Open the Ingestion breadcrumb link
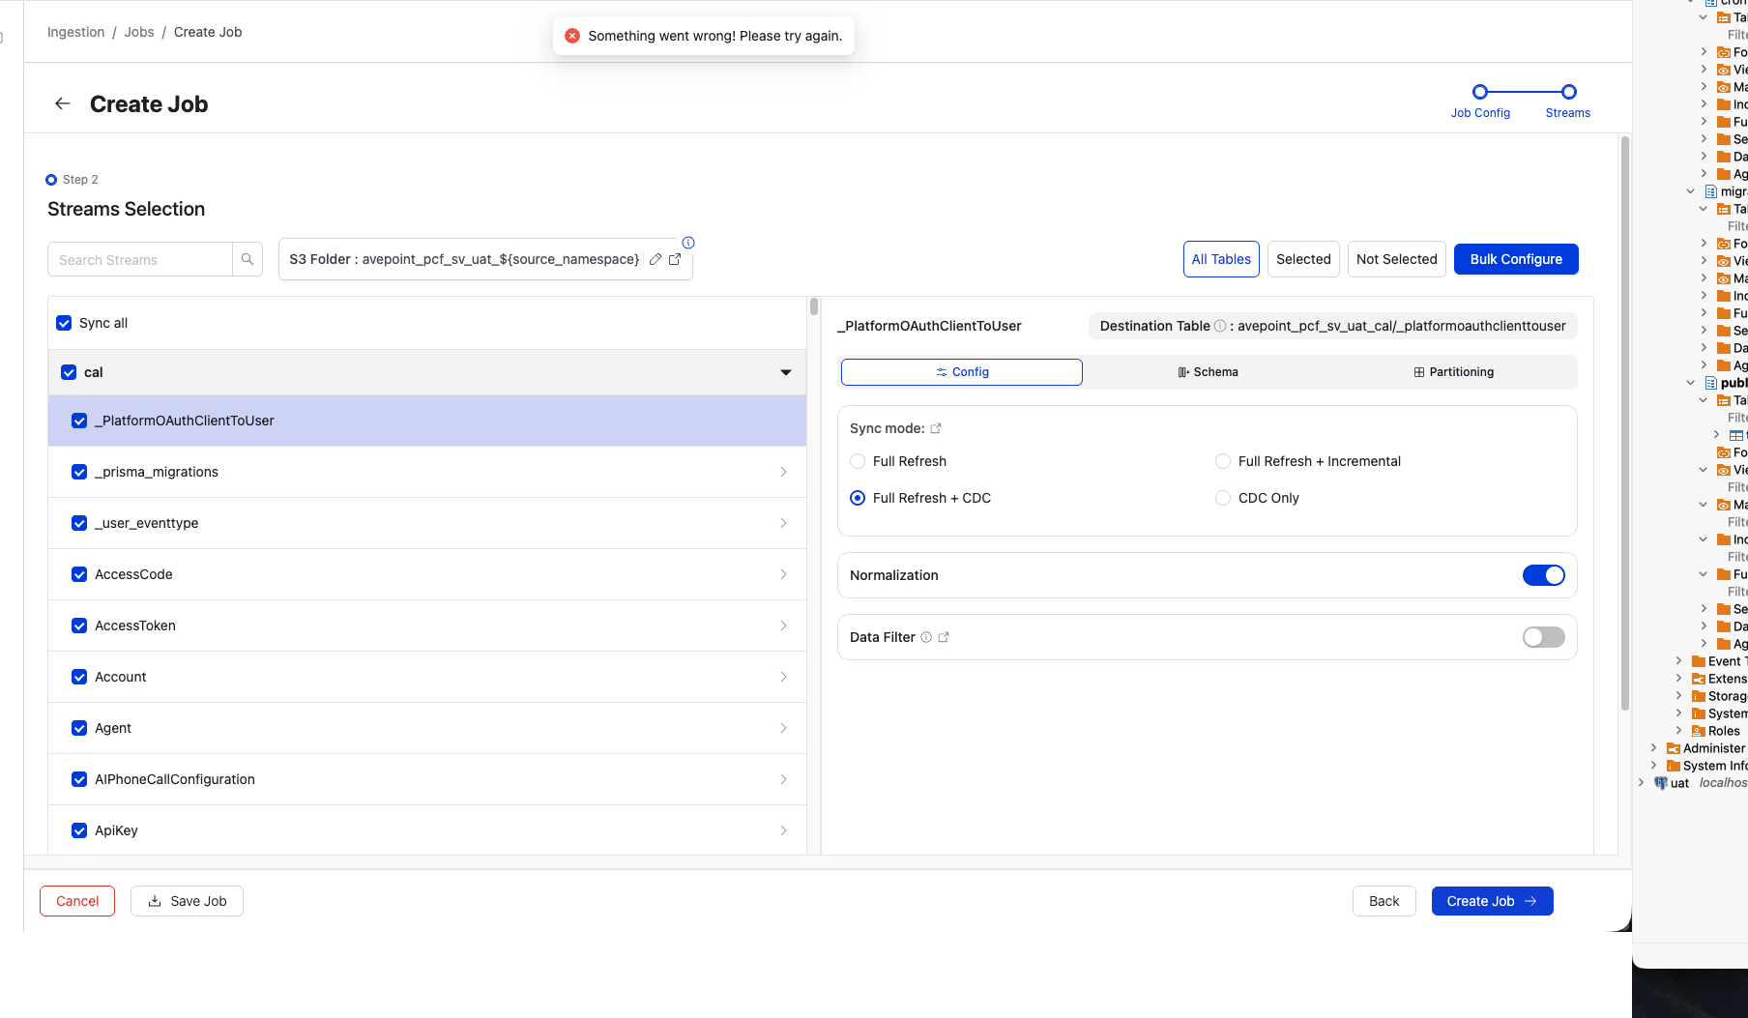The height and width of the screenshot is (1018, 1748). coord(75,32)
